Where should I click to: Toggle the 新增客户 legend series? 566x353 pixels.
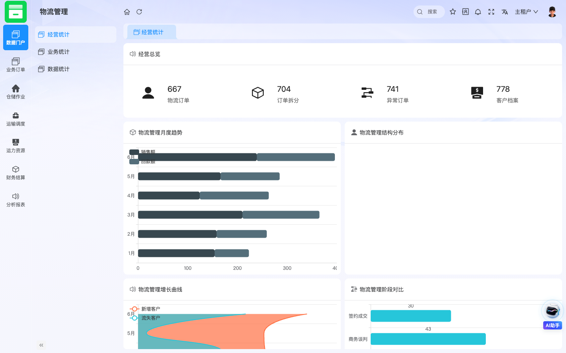(x=145, y=309)
